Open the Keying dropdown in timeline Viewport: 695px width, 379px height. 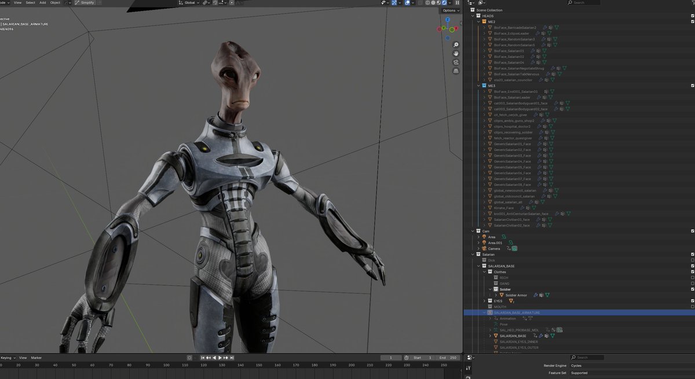click(x=8, y=358)
